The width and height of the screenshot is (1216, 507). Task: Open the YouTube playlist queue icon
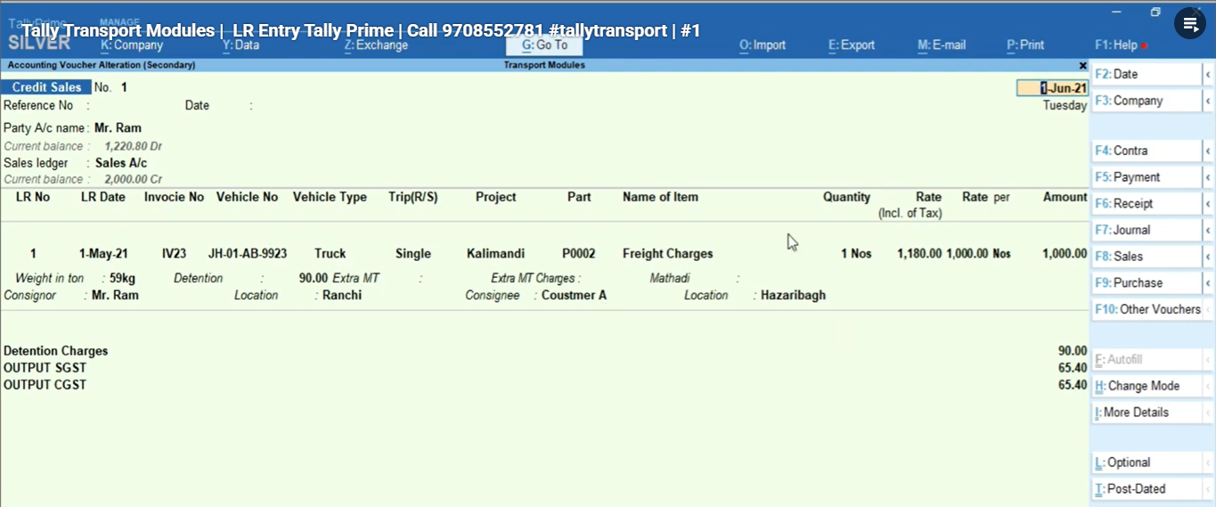click(x=1190, y=24)
